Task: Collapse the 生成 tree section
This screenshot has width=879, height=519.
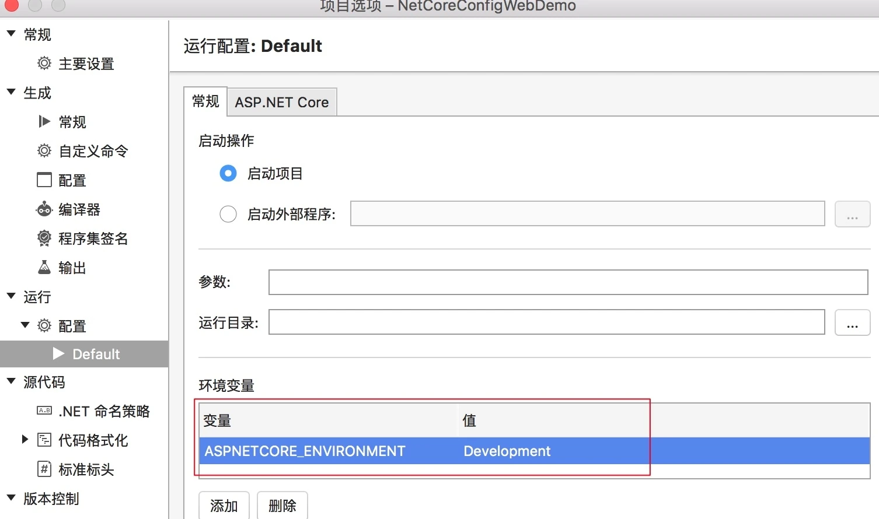Action: (11, 92)
